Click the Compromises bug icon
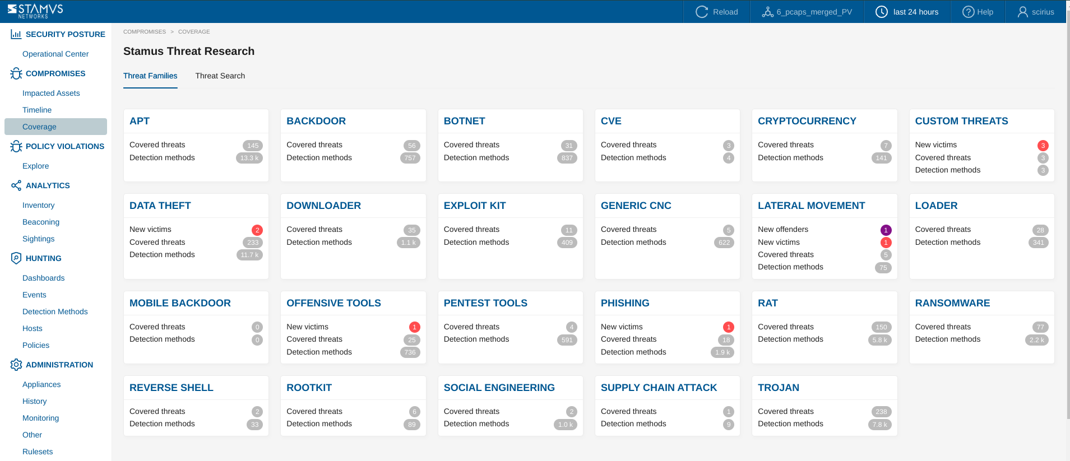The height and width of the screenshot is (461, 1070). [16, 73]
